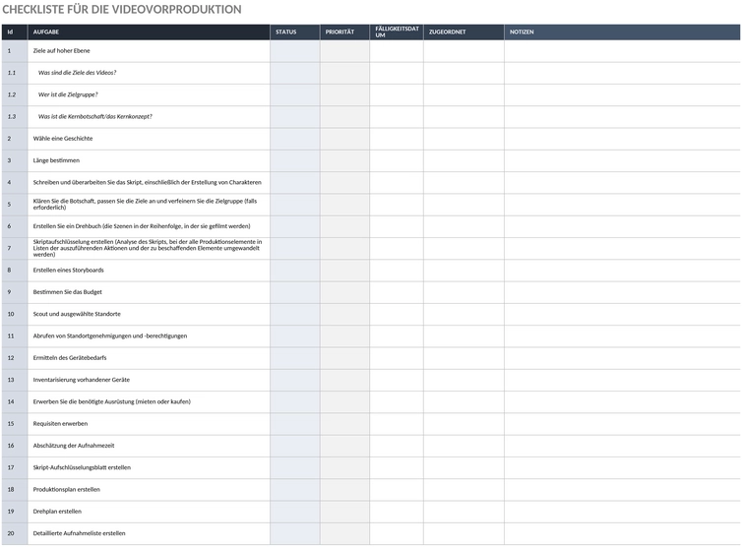Click 'Scout und ausgewählte Standorte' task
This screenshot has width=742, height=547.
(x=77, y=314)
